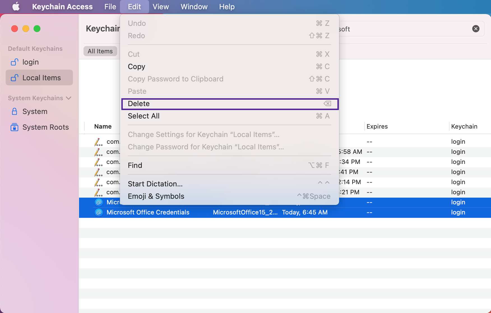Sort by the Expires column header

(377, 126)
